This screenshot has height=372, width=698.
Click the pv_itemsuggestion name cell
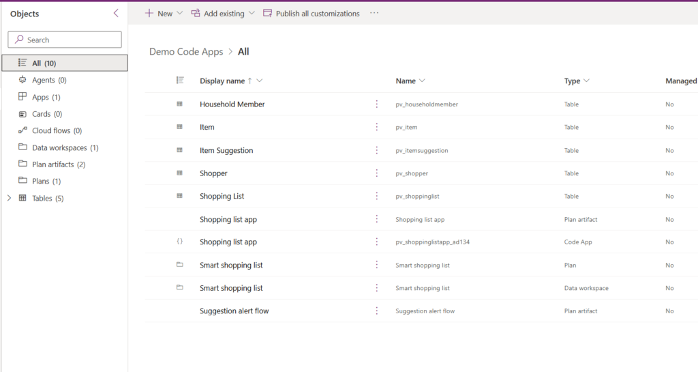point(421,151)
